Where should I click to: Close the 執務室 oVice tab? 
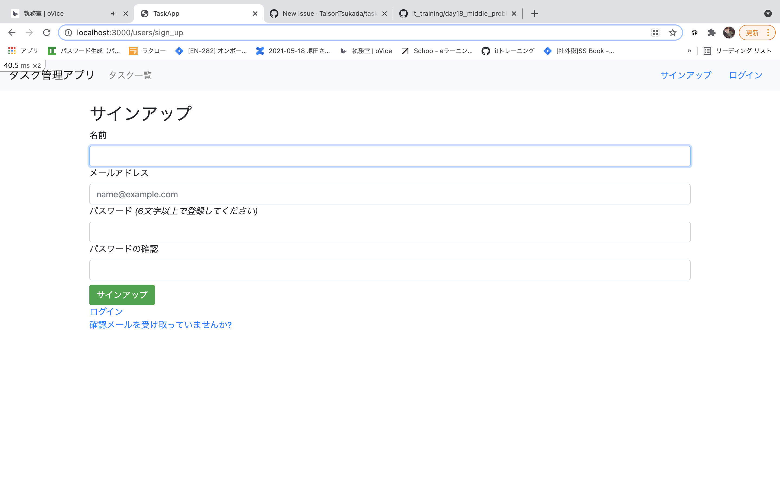coord(126,14)
